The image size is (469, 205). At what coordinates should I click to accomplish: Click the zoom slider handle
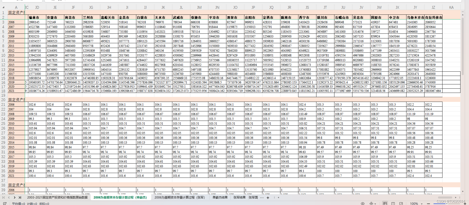click(447, 204)
